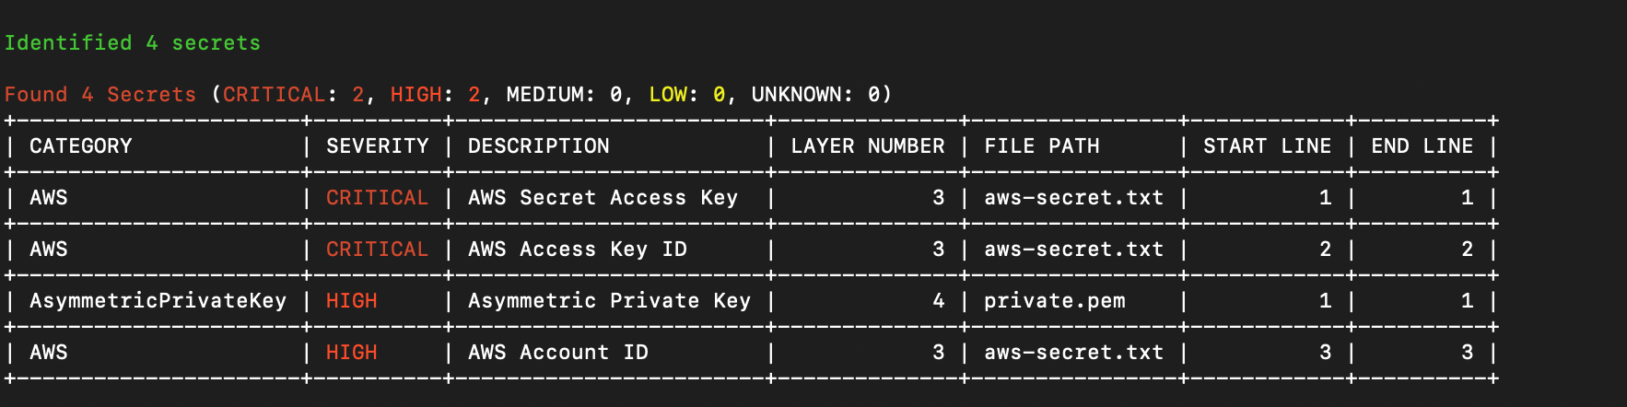Click the LAYER NUMBER column header
The height and width of the screenshot is (407, 1627).
pyautogui.click(x=868, y=146)
